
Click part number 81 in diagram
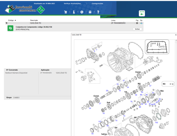153,93
